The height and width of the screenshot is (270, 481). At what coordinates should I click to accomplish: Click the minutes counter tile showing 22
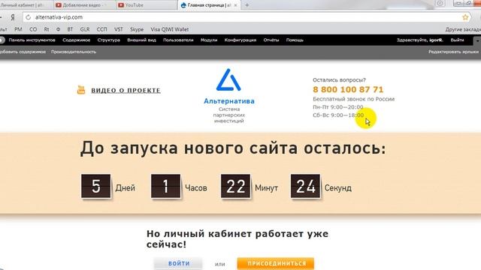[x=235, y=186]
